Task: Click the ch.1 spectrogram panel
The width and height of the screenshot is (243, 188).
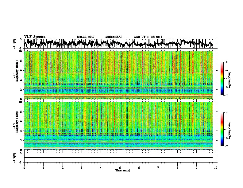Action: coord(118,75)
